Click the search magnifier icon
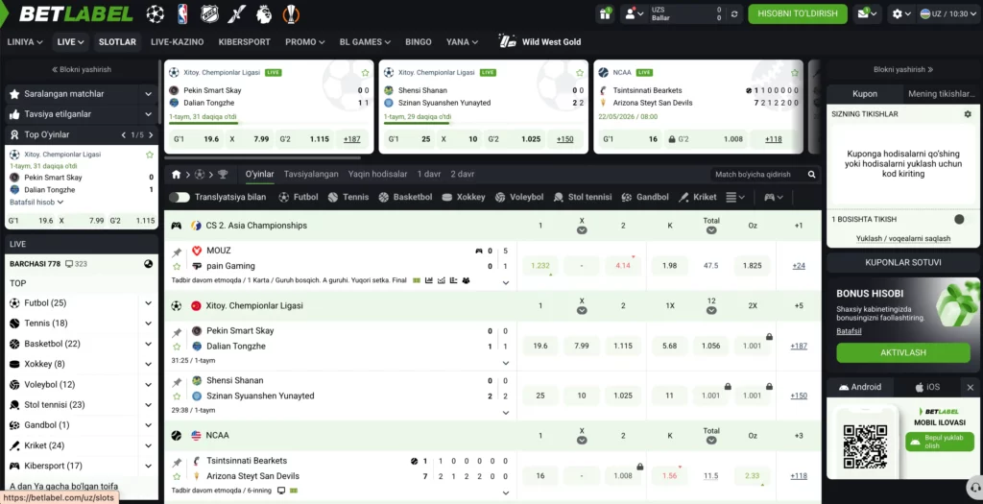This screenshot has width=983, height=504. (812, 175)
